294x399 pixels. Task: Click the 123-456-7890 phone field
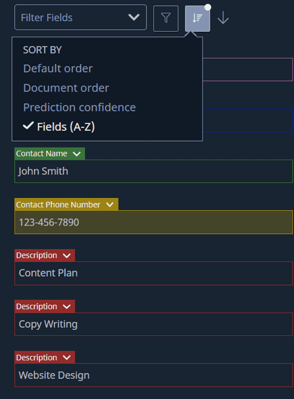coord(153,222)
